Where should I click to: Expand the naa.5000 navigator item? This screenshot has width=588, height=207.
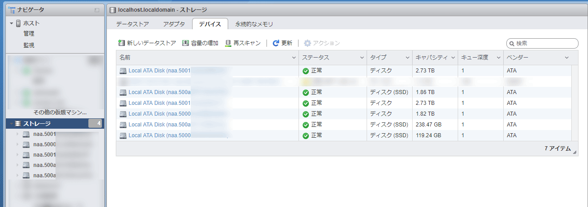coord(18,144)
